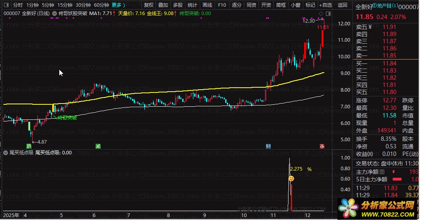Click the diamond icon above the chart

321,13
